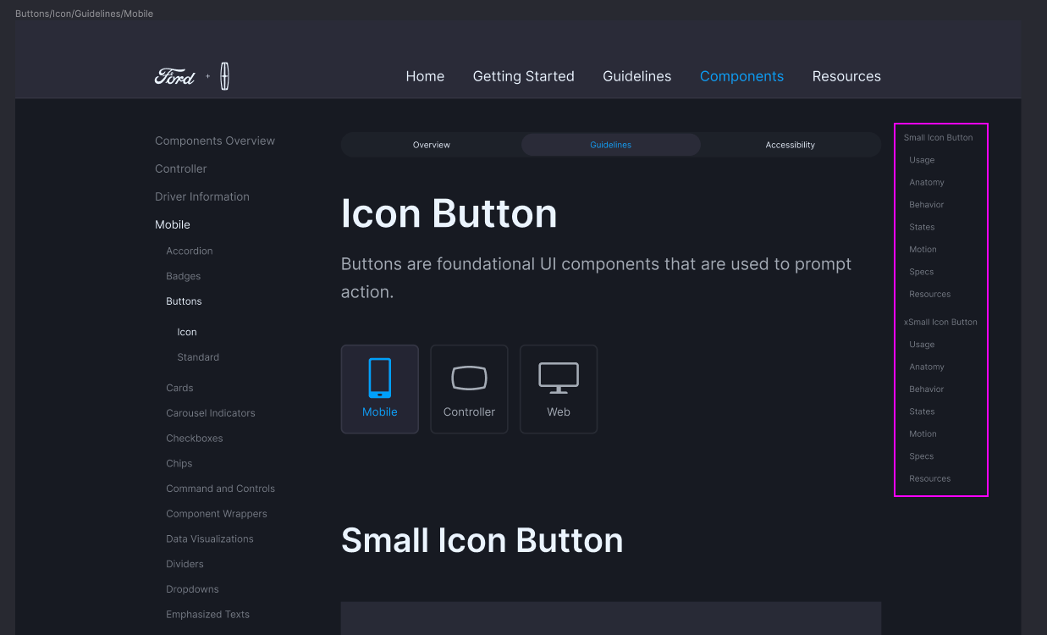Viewport: 1047px width, 635px height.
Task: Open the Home nav item
Action: tap(425, 76)
